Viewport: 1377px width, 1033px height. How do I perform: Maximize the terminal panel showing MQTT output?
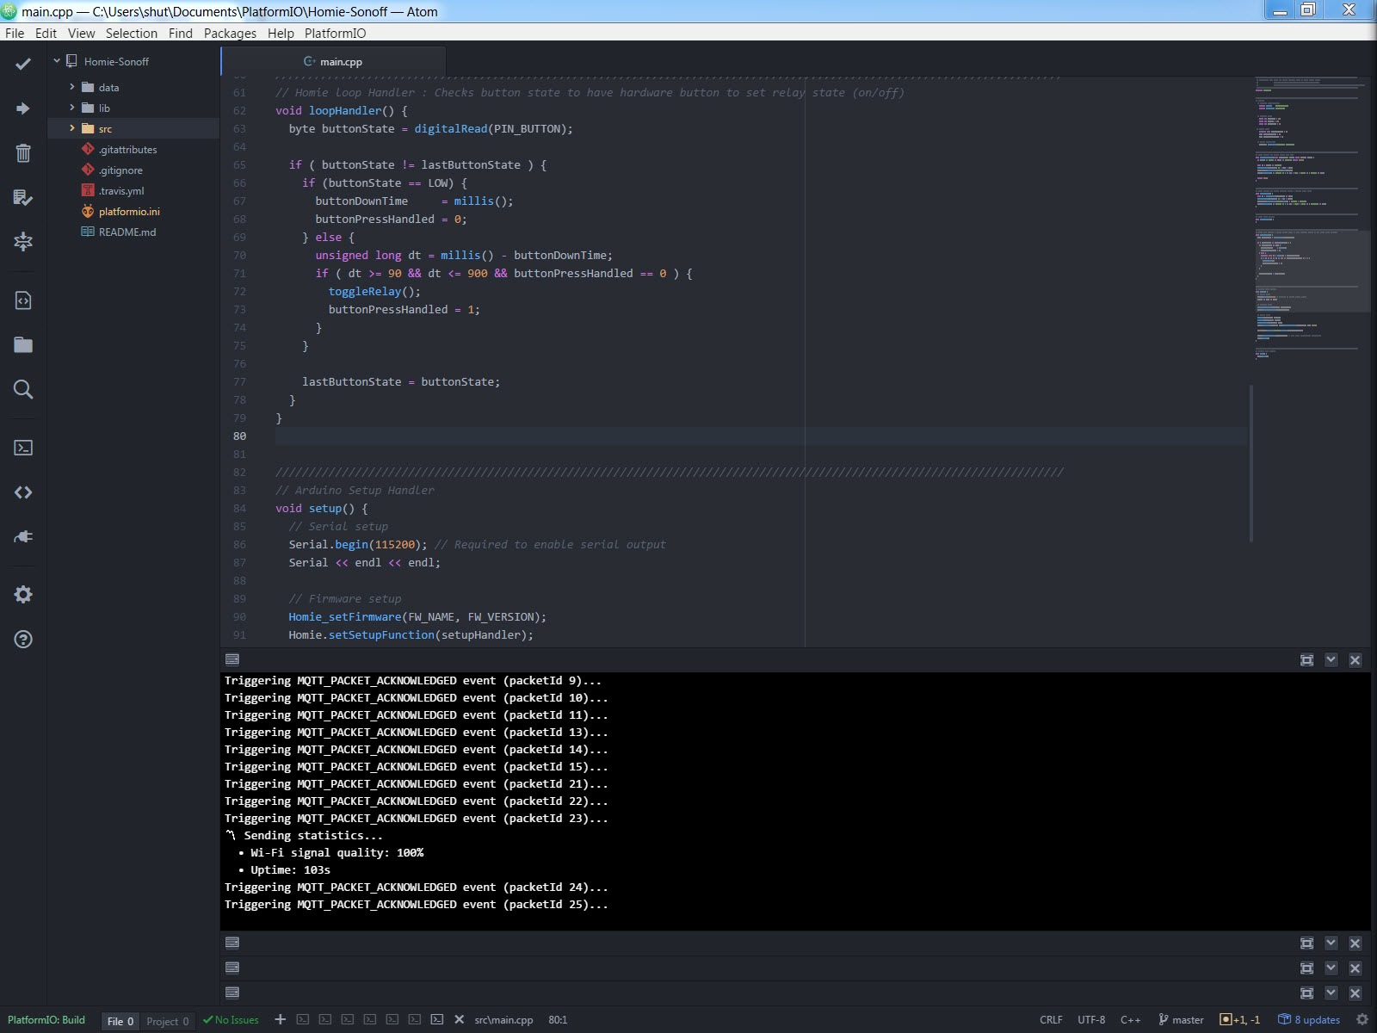(x=1307, y=660)
